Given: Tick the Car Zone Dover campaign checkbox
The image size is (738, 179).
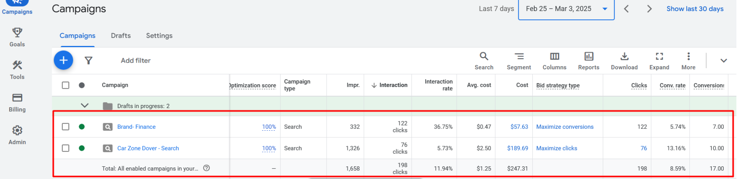Looking at the screenshot, I should (x=66, y=148).
